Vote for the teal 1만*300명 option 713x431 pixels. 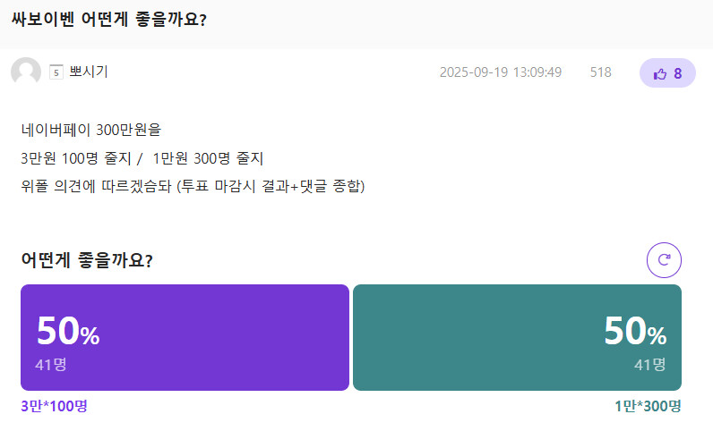pyautogui.click(x=517, y=337)
